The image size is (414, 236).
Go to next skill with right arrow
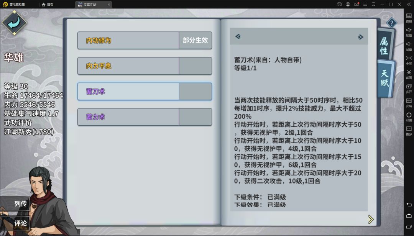coord(361,37)
